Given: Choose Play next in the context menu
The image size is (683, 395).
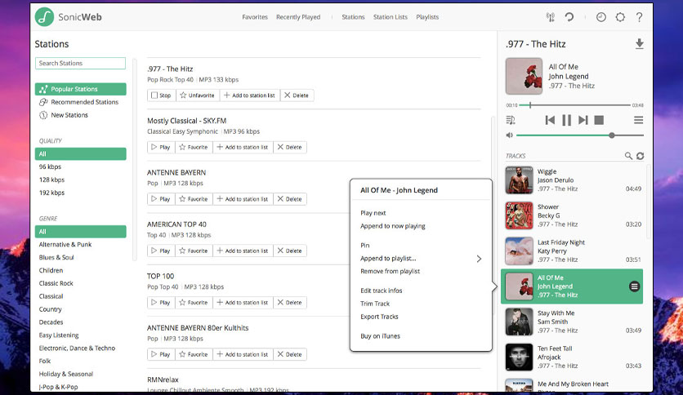Looking at the screenshot, I should pyautogui.click(x=373, y=213).
